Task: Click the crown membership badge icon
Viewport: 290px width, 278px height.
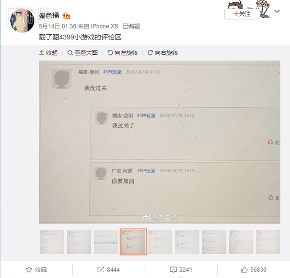Action: click(x=66, y=16)
